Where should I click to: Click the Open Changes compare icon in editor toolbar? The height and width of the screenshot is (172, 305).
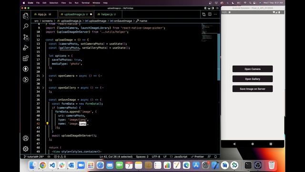203,14
